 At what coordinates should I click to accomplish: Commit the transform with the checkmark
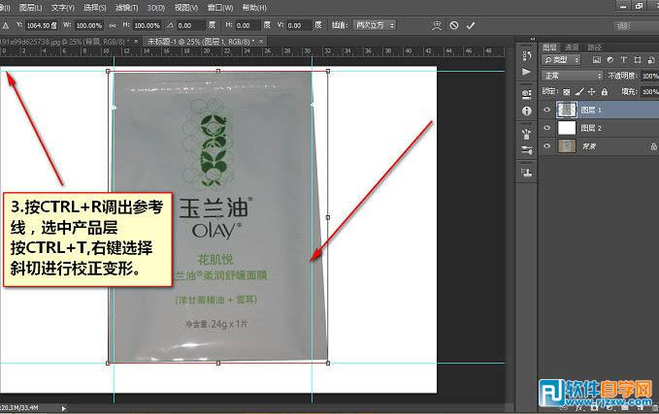click(x=471, y=25)
